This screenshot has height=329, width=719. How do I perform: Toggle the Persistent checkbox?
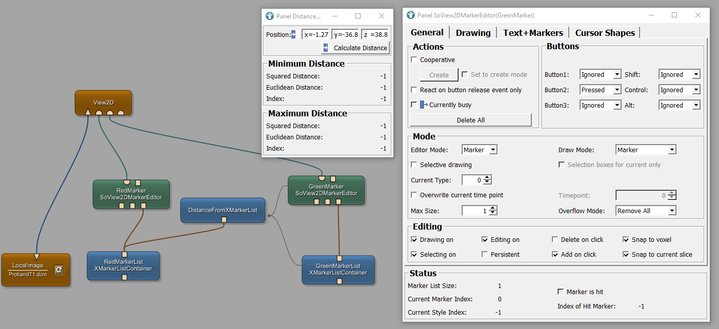pyautogui.click(x=485, y=255)
